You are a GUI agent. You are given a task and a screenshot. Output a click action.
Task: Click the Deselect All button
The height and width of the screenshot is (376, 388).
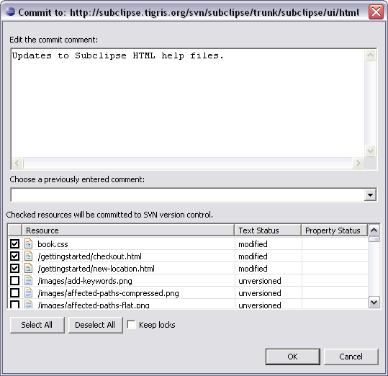95,325
